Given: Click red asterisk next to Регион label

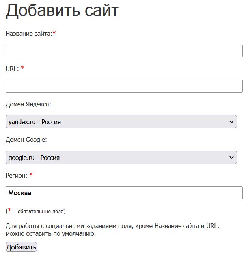Looking at the screenshot, I should click(x=31, y=175).
